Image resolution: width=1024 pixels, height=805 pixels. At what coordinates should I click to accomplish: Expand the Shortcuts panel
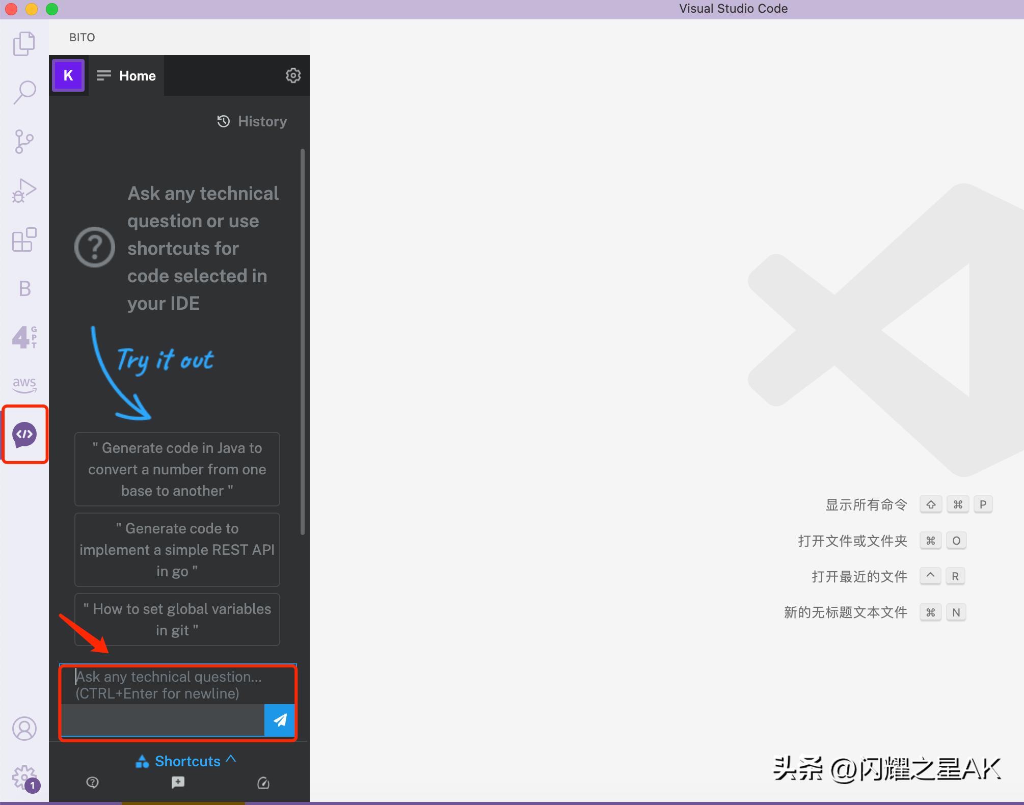pos(186,761)
